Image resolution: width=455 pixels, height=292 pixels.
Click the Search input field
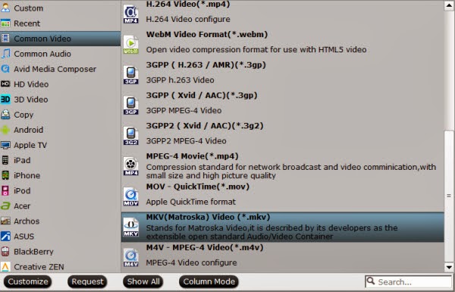[x=408, y=281]
